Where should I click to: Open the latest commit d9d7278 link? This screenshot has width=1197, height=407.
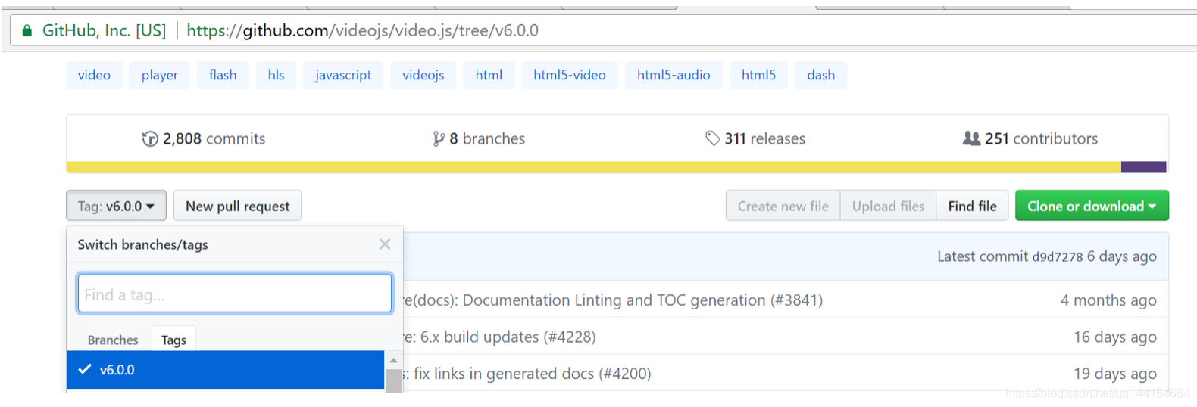1058,257
